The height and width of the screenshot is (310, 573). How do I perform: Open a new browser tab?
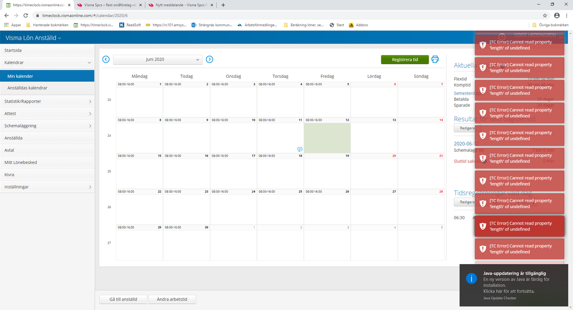(223, 5)
